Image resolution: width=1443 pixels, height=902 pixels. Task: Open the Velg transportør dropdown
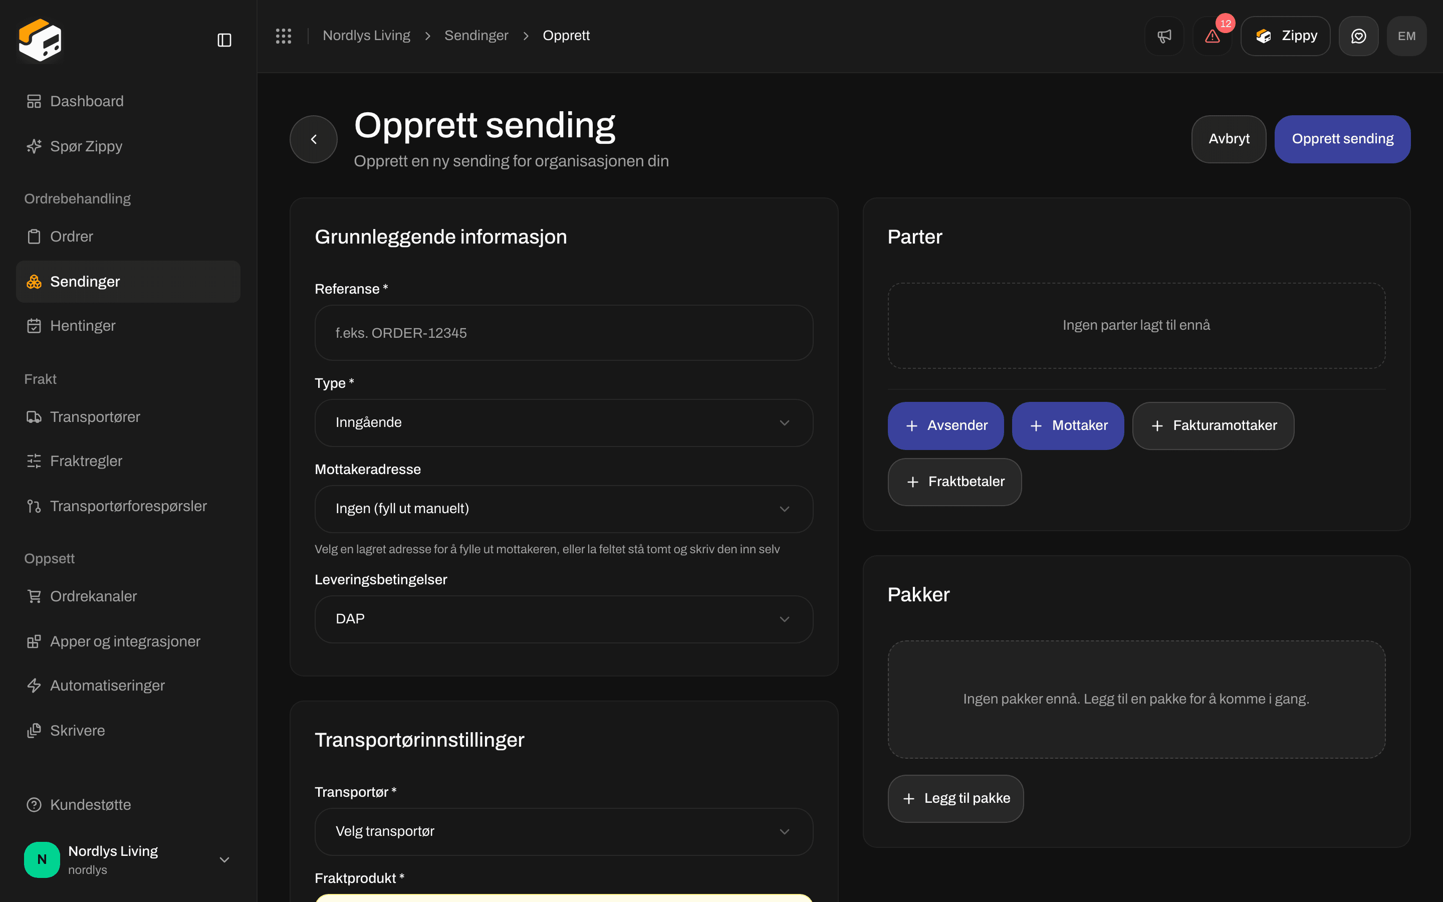coord(564,832)
